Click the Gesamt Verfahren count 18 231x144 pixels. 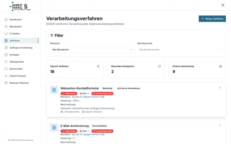coord(52,71)
